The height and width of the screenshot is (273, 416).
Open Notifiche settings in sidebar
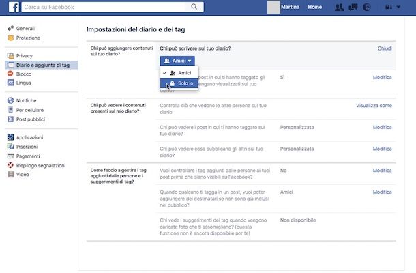27,100
